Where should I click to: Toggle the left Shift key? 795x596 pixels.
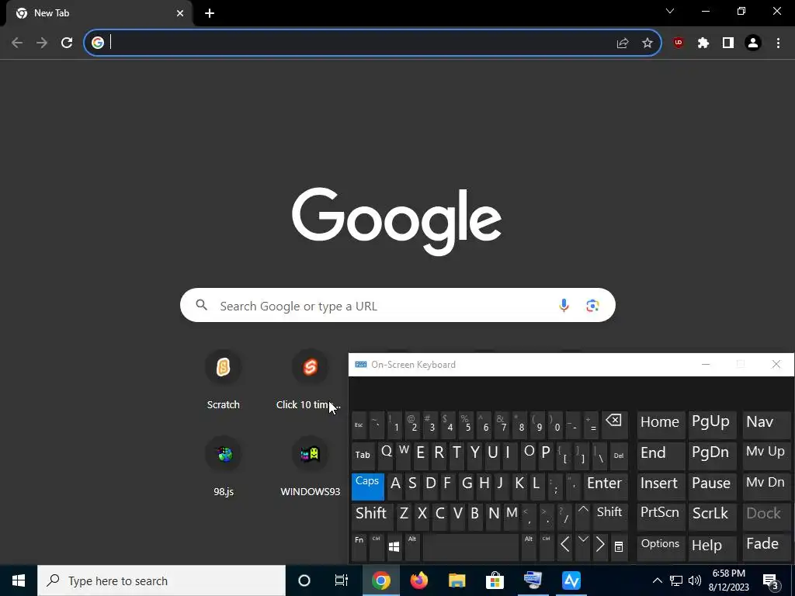[372, 516]
